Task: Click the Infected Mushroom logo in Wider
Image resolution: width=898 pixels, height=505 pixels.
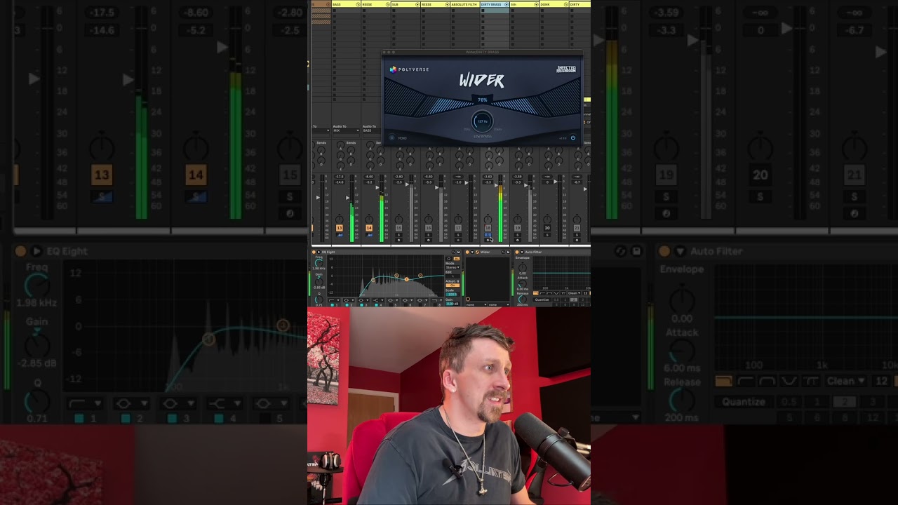Action: coord(566,69)
